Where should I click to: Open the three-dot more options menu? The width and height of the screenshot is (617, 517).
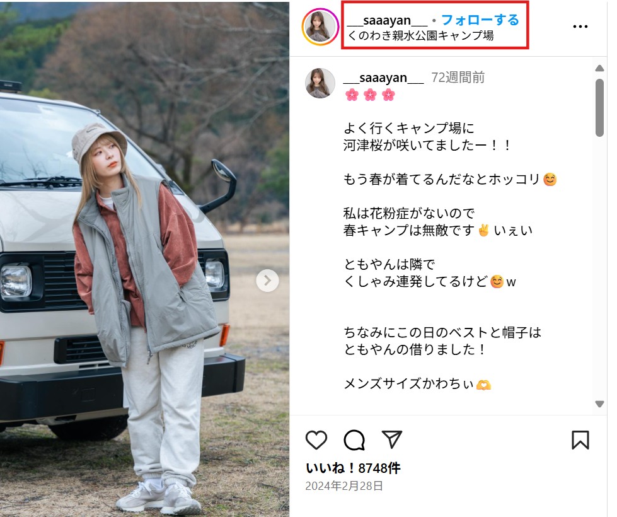click(580, 26)
